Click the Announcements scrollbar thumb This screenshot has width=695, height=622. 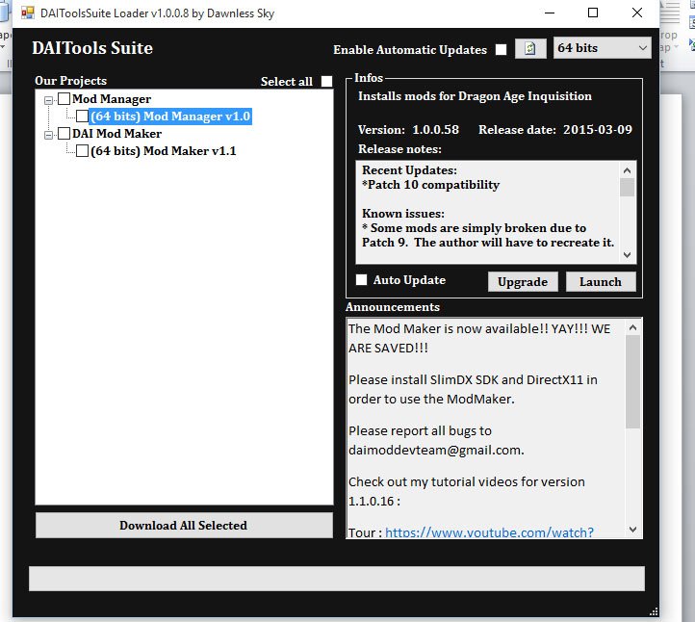[x=633, y=381]
